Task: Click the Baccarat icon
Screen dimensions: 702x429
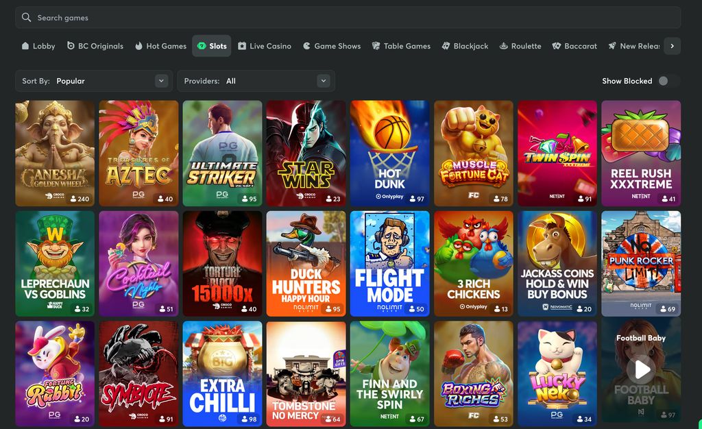Action: [x=557, y=46]
